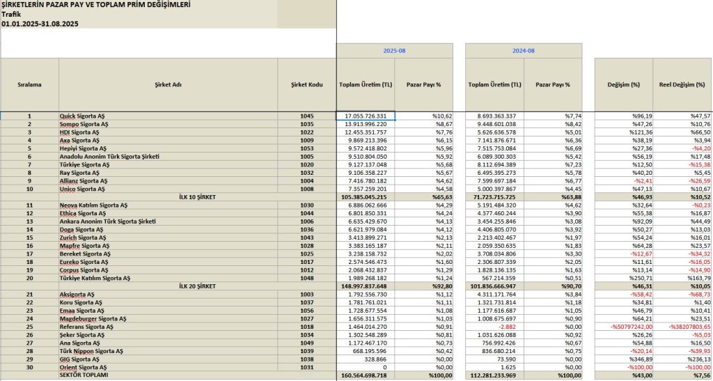The image size is (713, 381).
Task: Click Ana Sigorta AŞ name cell
Action: 169,343
